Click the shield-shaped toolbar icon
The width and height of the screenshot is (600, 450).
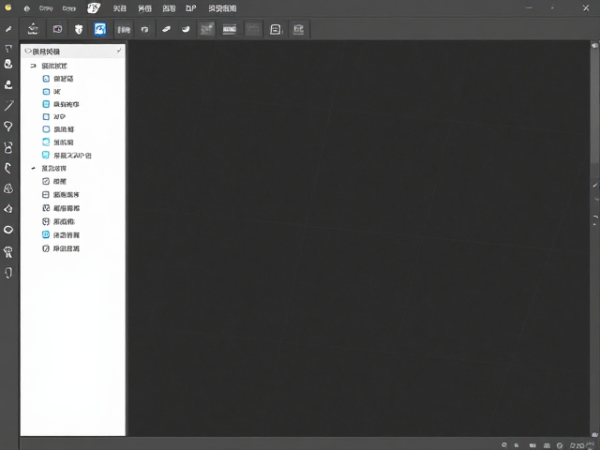point(79,29)
